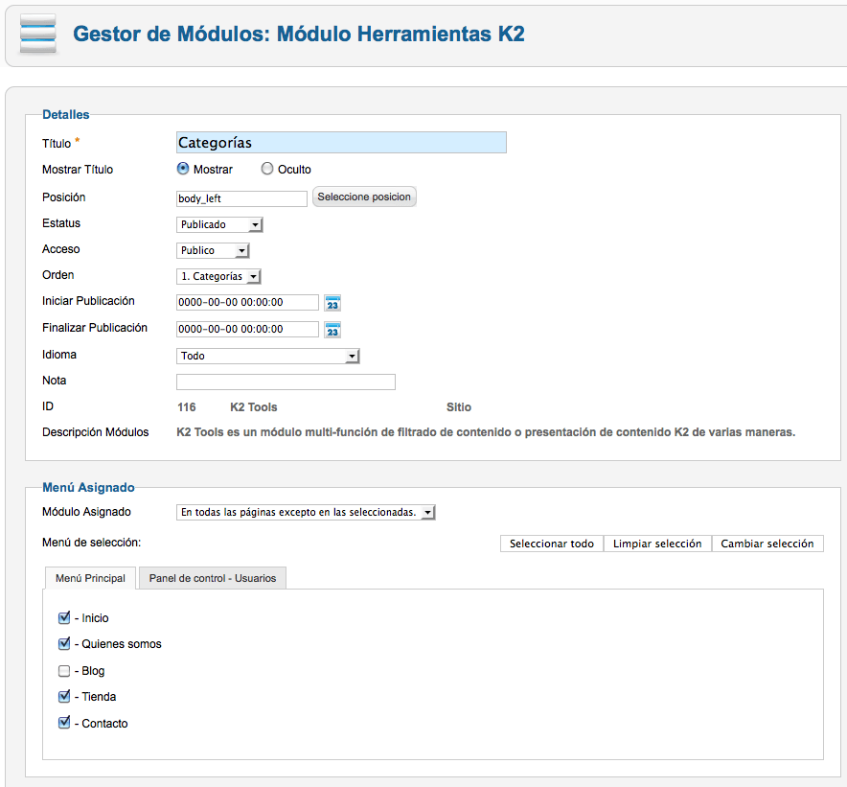Focus the Posición field with body_left
Viewport: 847px width, 787px height.
241,198
